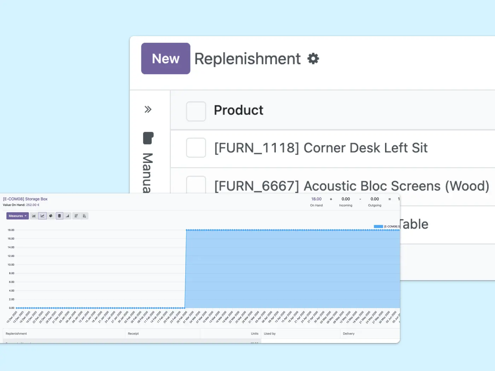Create a New replenishment record
The height and width of the screenshot is (371, 495).
tap(165, 59)
